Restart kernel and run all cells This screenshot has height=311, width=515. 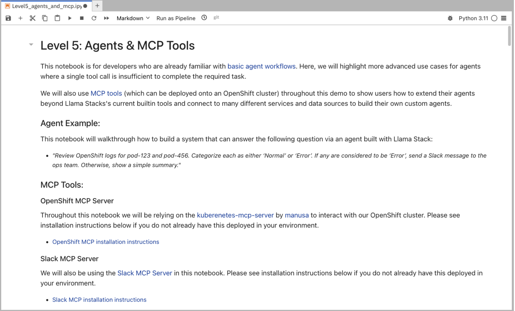[106, 18]
